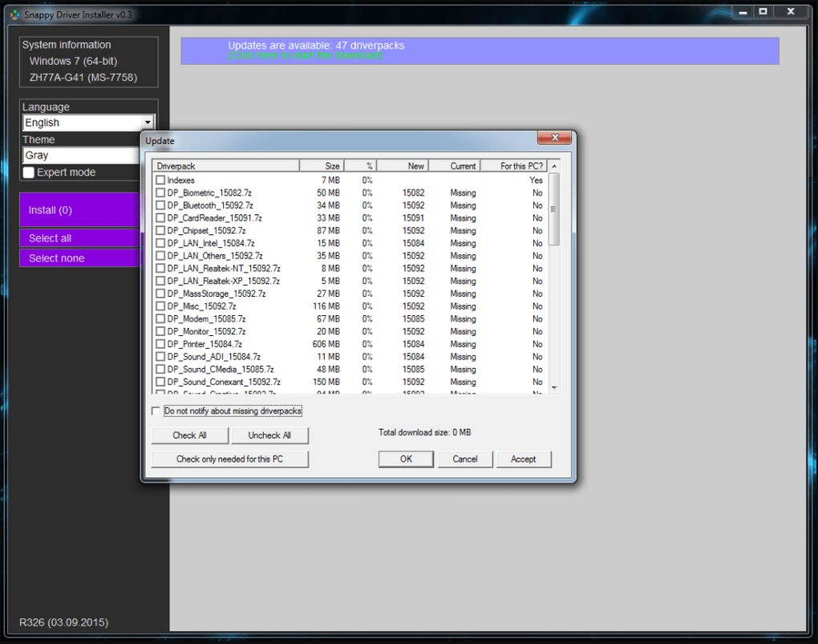Click the Accept button
The width and height of the screenshot is (818, 644).
(x=523, y=460)
